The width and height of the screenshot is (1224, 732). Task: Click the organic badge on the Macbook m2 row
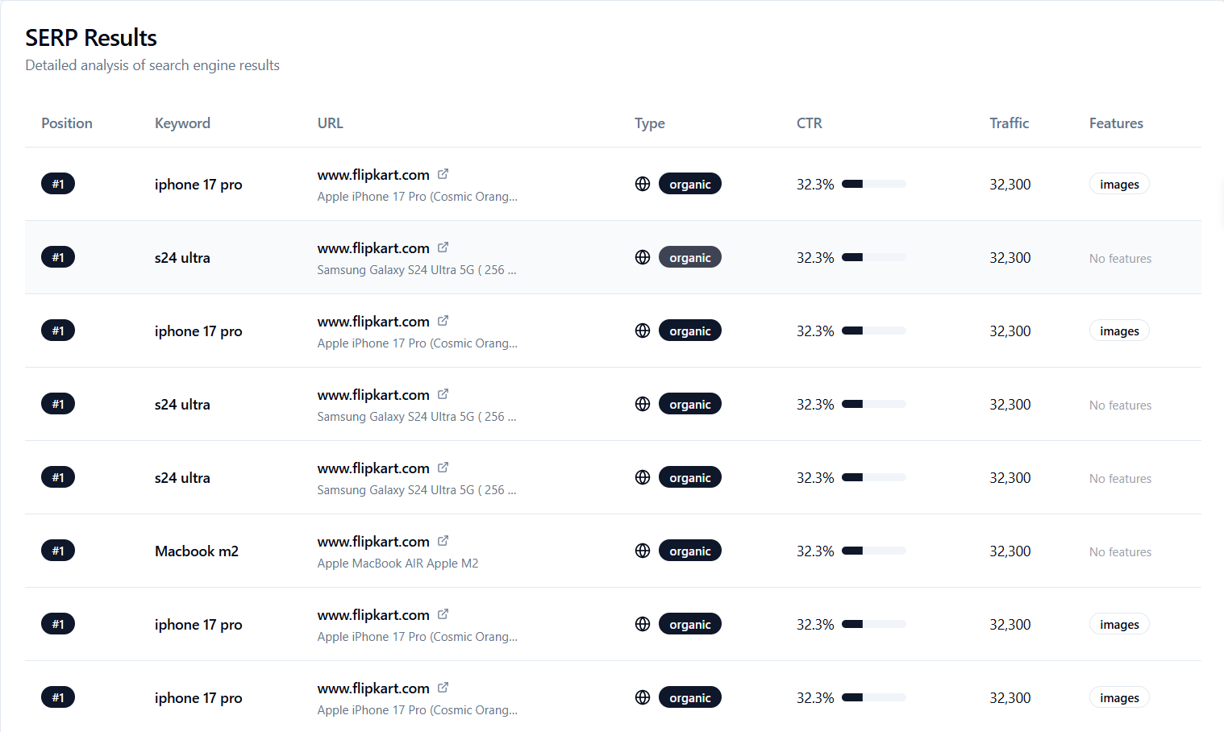pos(690,550)
